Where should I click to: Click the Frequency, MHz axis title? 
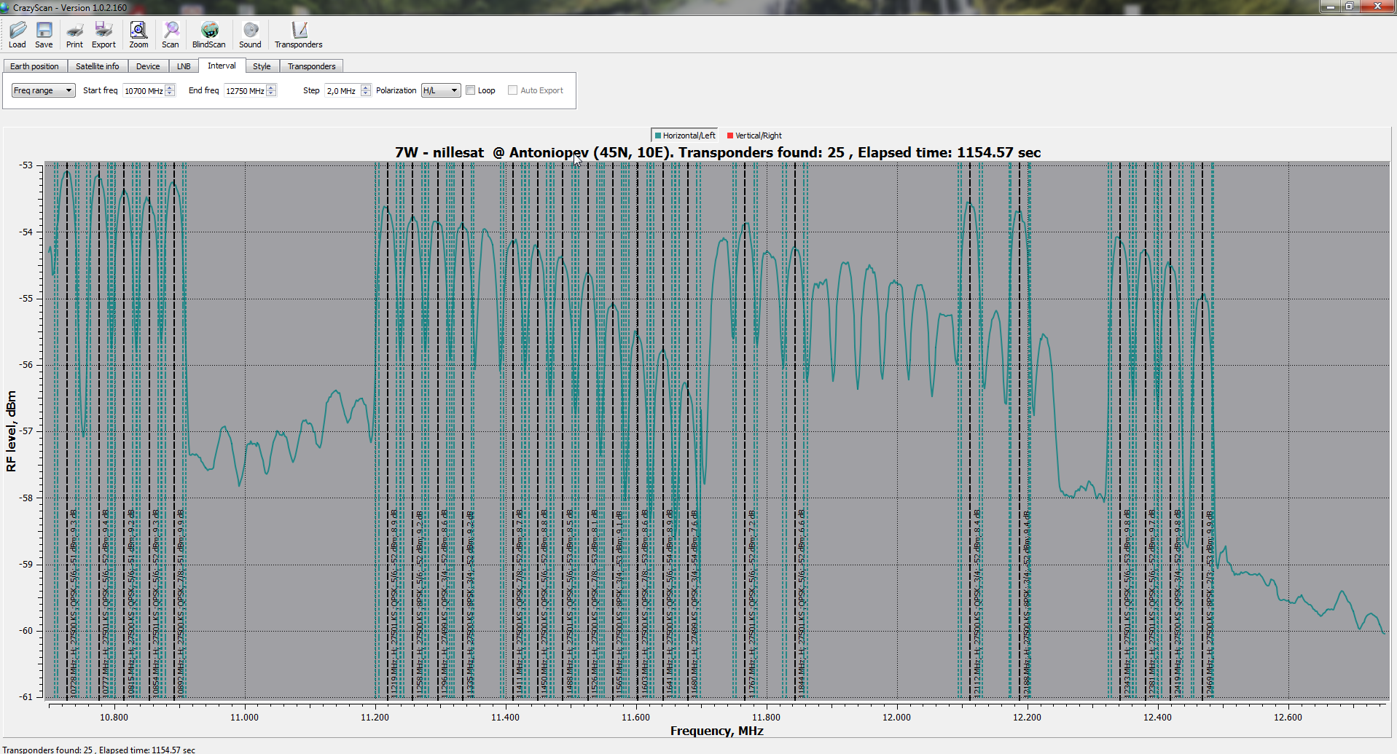point(717,731)
